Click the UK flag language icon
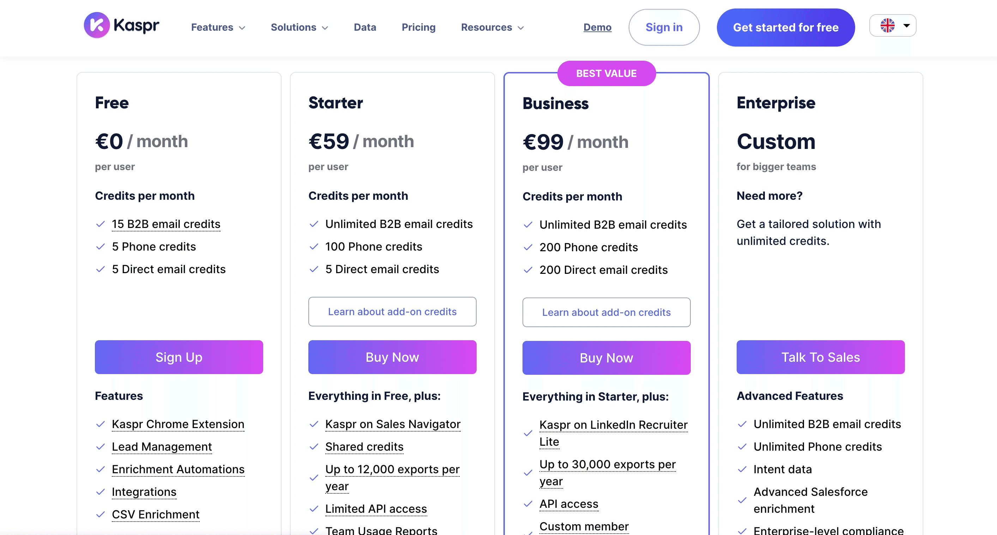The width and height of the screenshot is (997, 535). pos(888,25)
